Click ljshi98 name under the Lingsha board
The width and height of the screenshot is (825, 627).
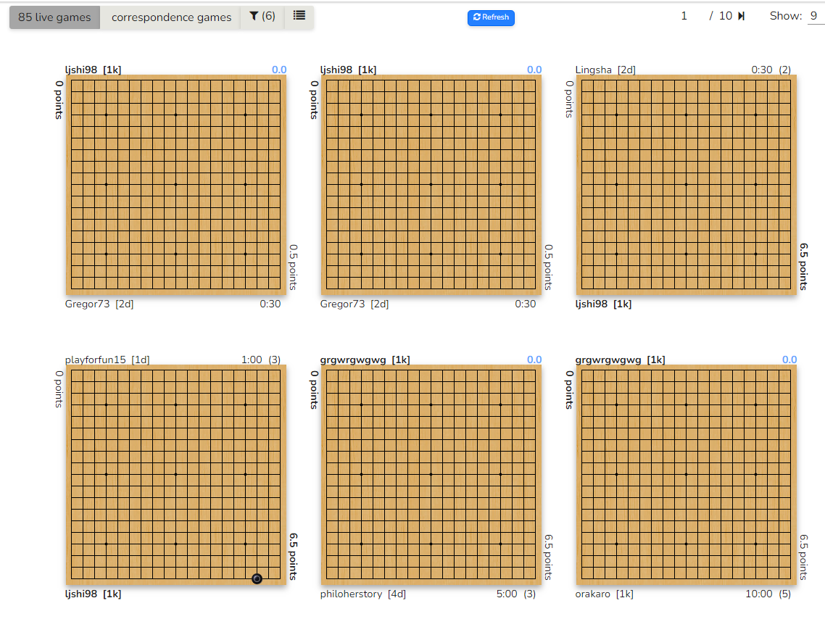(603, 304)
